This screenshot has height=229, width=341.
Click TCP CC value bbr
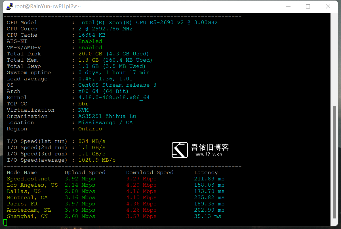click(83, 104)
